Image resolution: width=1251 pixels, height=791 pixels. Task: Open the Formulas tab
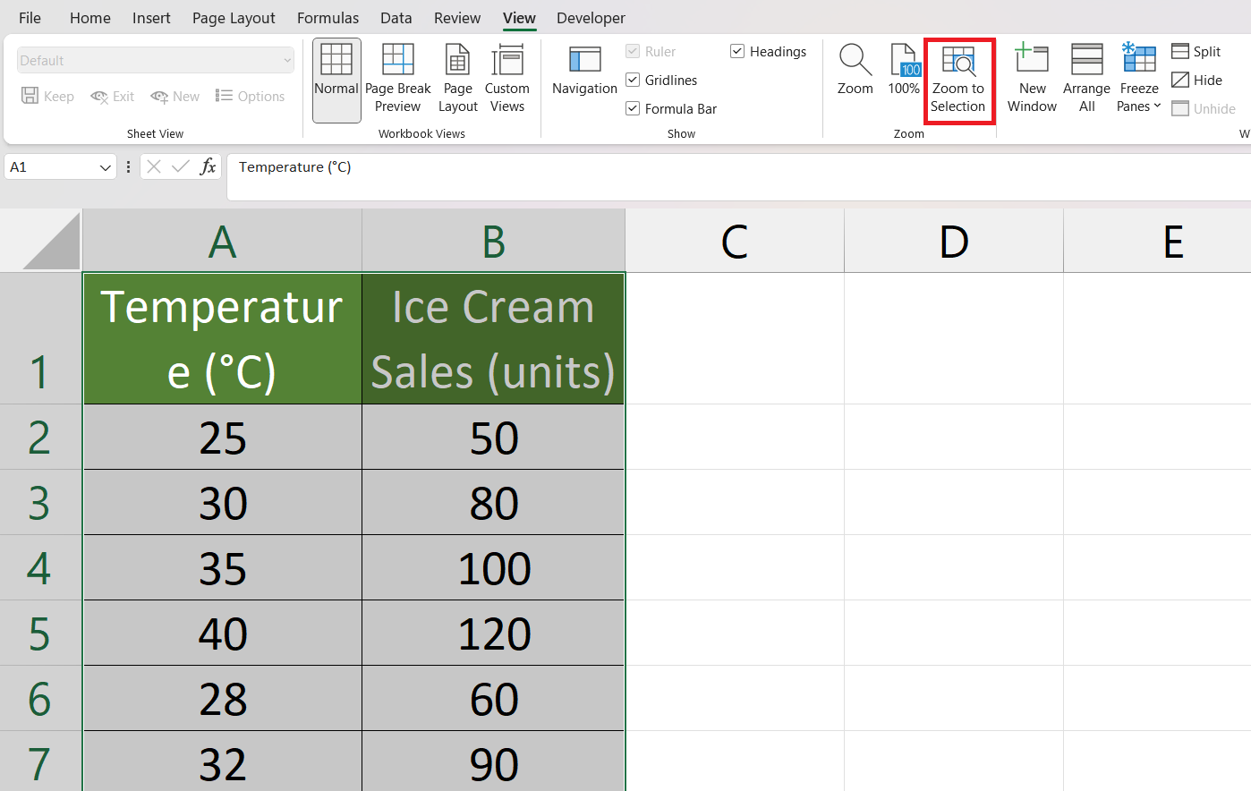328,18
